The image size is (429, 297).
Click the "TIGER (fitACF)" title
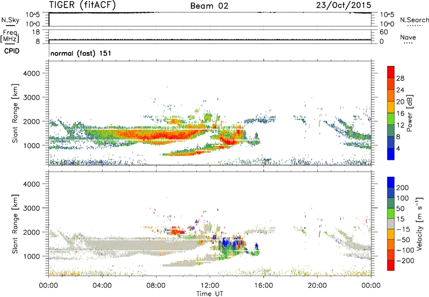tap(83, 5)
